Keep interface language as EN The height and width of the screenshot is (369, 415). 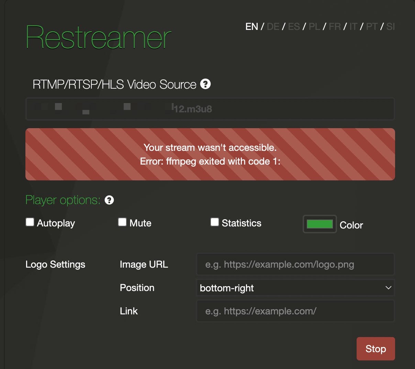tap(252, 26)
